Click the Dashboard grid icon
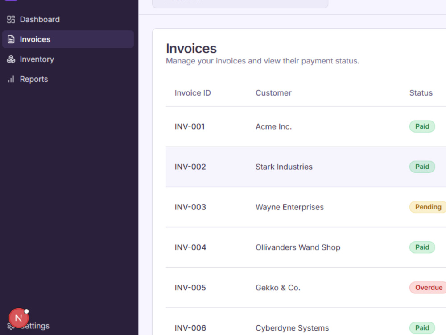The image size is (446, 335). point(11,19)
